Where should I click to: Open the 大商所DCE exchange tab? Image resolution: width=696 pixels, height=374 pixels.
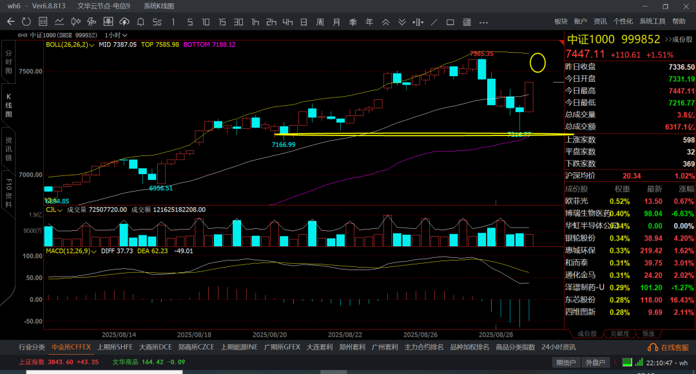click(155, 348)
